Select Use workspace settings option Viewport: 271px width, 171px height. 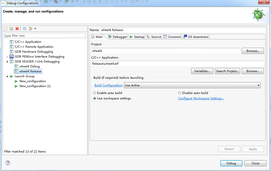point(95,98)
